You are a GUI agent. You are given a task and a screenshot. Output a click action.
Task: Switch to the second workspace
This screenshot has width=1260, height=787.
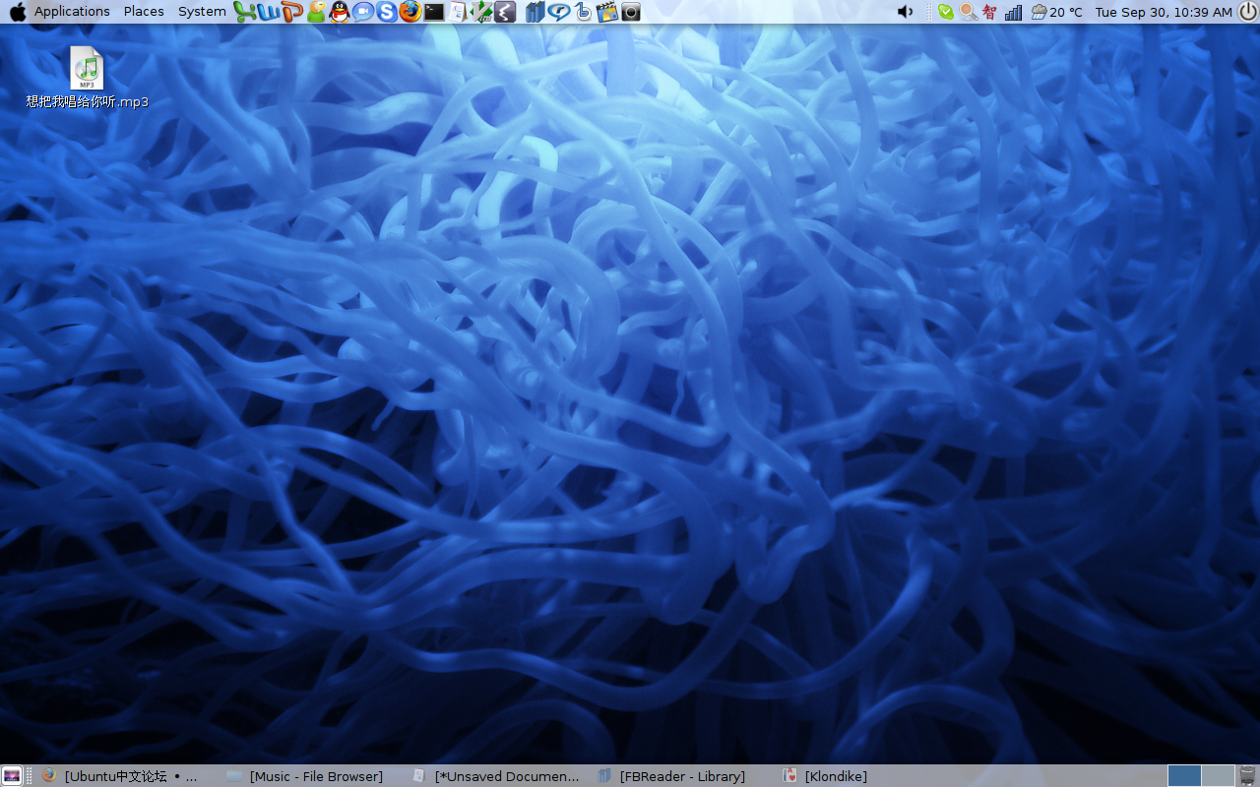[x=1218, y=776]
